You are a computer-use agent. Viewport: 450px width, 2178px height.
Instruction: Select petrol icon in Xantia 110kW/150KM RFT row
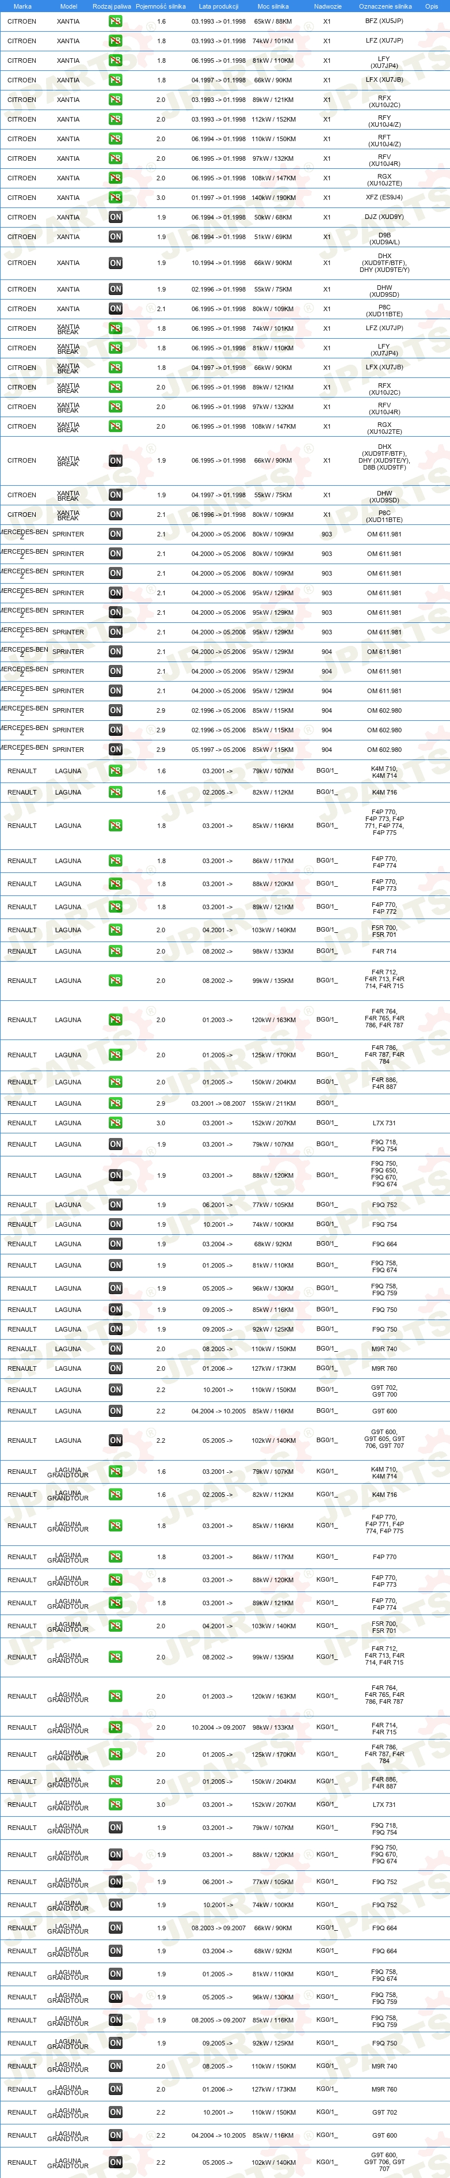pyautogui.click(x=115, y=139)
